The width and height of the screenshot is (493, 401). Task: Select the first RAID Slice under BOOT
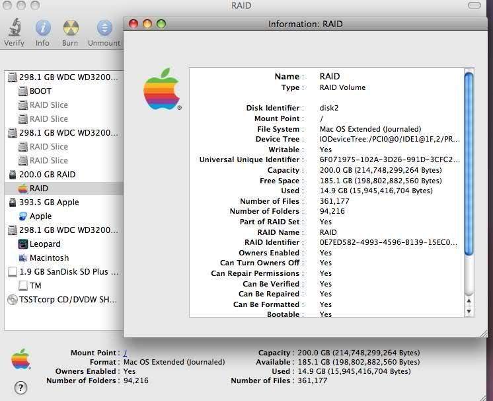(48, 105)
